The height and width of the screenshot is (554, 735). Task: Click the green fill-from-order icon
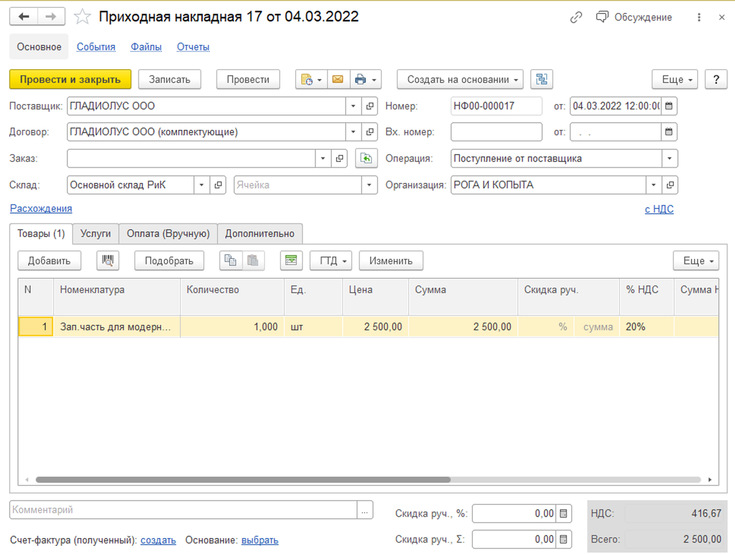(x=366, y=159)
